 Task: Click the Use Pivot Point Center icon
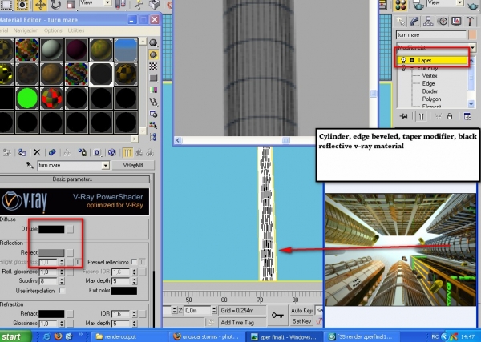(120, 4)
